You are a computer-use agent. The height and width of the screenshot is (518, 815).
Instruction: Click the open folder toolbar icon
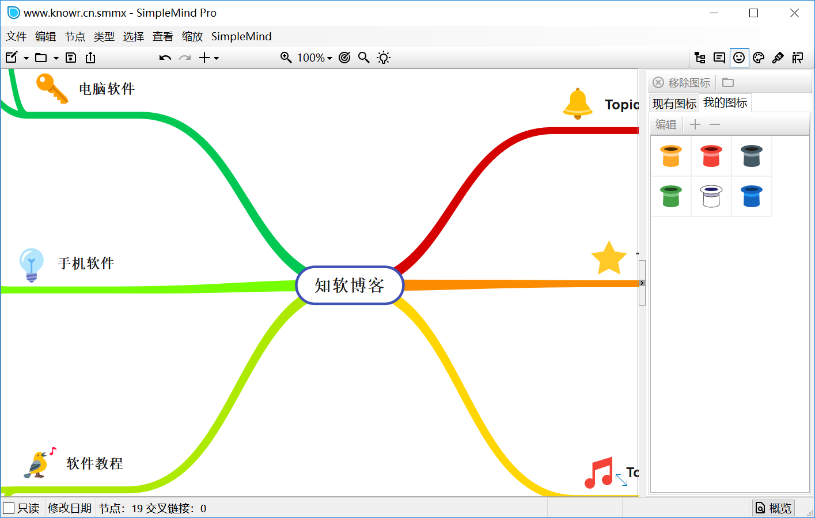point(41,58)
